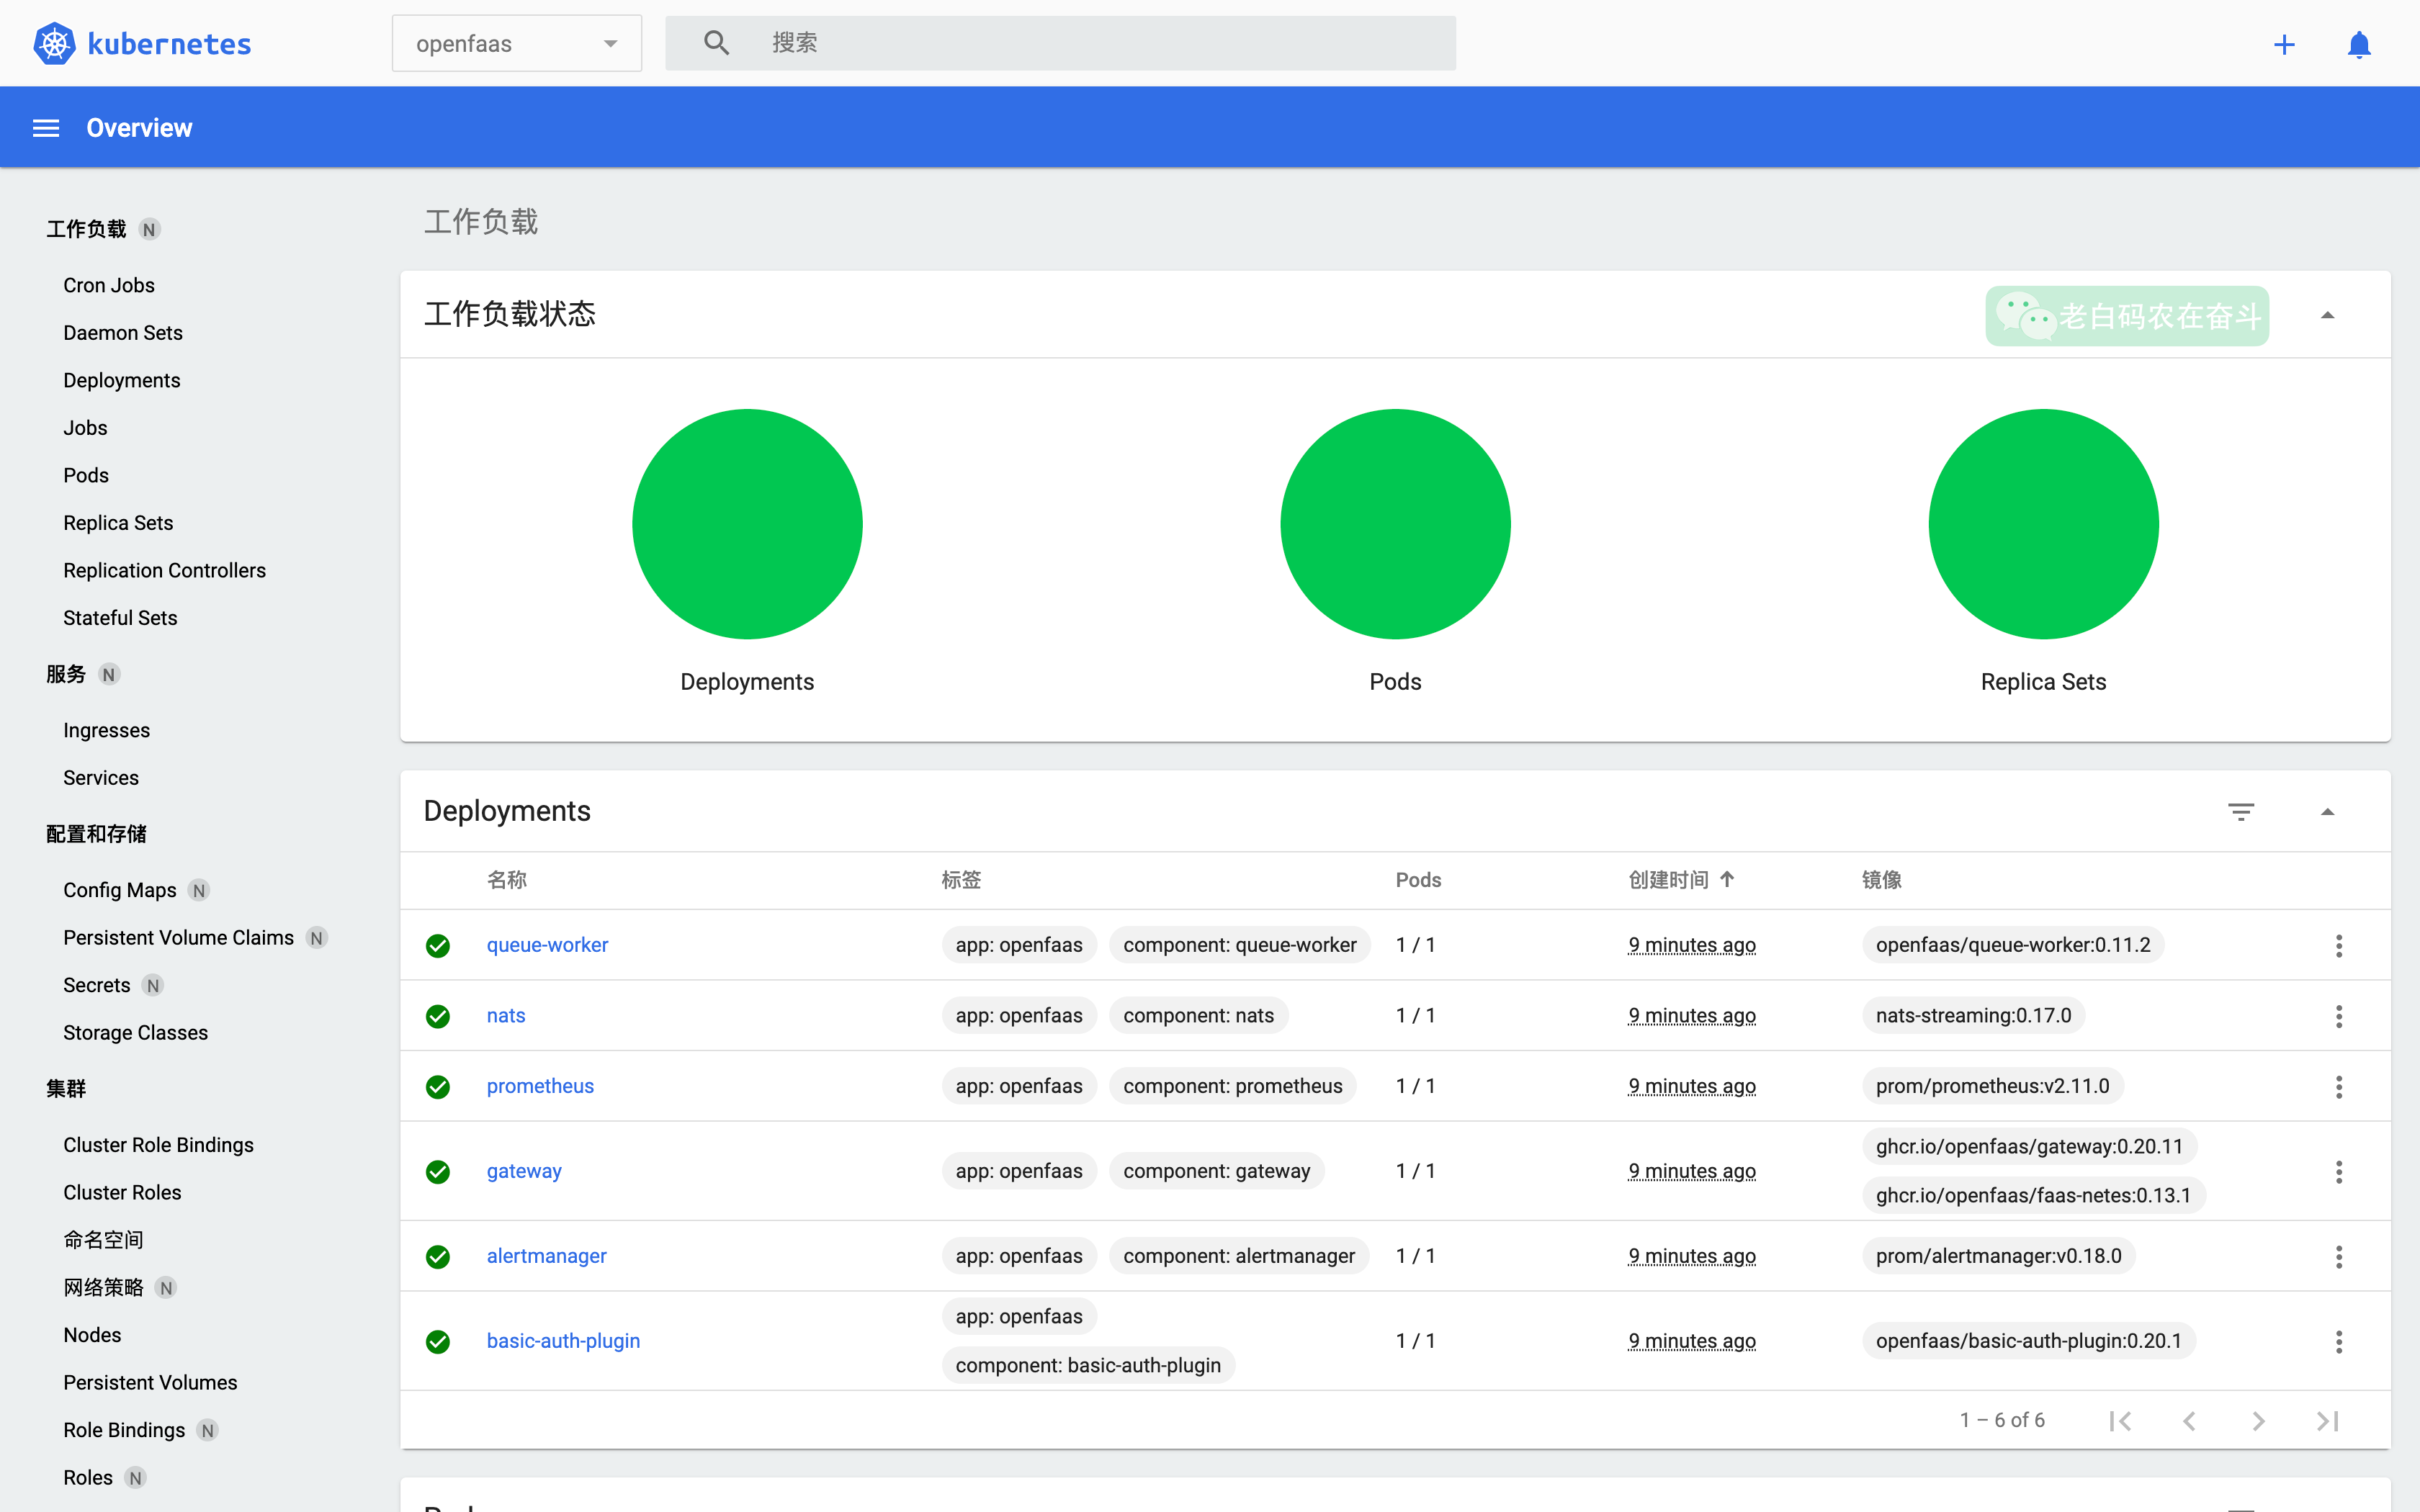Viewport: 2420px width, 1512px height.
Task: Click ghcr.io/openfaas/faas-netes:0.13.1 image chip
Action: tap(2033, 1196)
